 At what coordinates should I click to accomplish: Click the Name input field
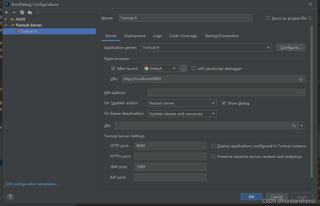[x=185, y=18]
